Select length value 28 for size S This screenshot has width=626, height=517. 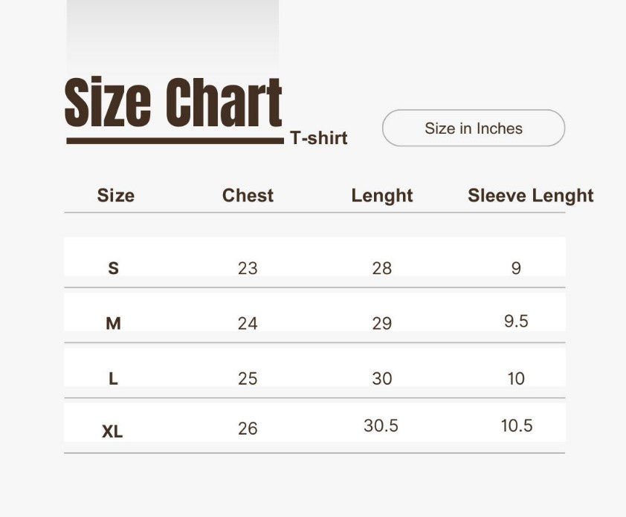[381, 268]
